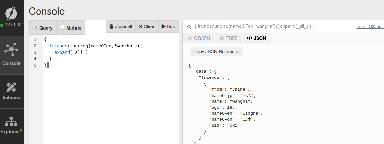Click the "data": { JSON line

click(205, 71)
